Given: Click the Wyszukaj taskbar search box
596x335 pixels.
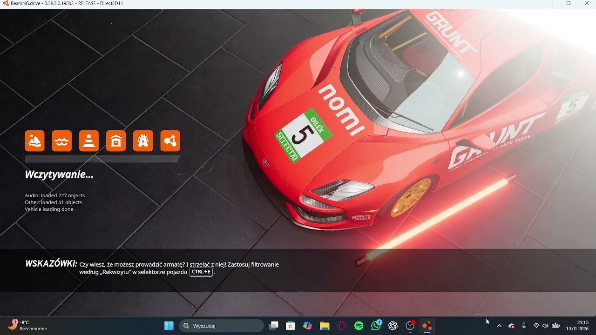Looking at the screenshot, I should 221,326.
